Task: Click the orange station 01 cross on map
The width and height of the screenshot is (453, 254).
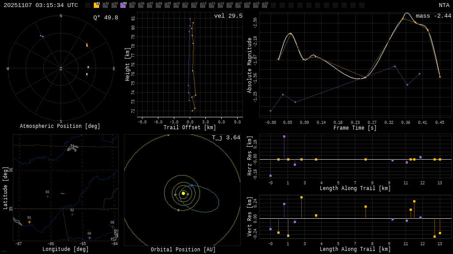Action: pyautogui.click(x=29, y=222)
